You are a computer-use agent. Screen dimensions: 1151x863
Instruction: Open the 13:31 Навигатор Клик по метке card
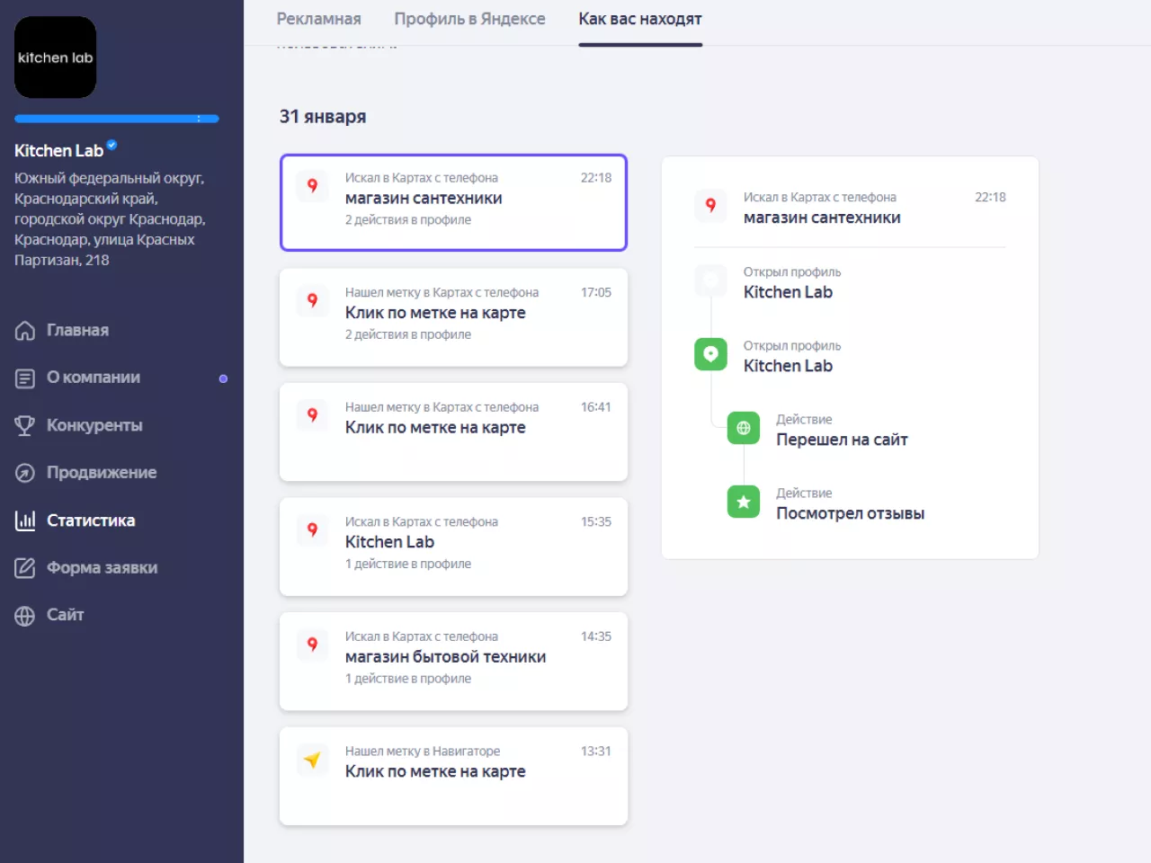tap(453, 776)
